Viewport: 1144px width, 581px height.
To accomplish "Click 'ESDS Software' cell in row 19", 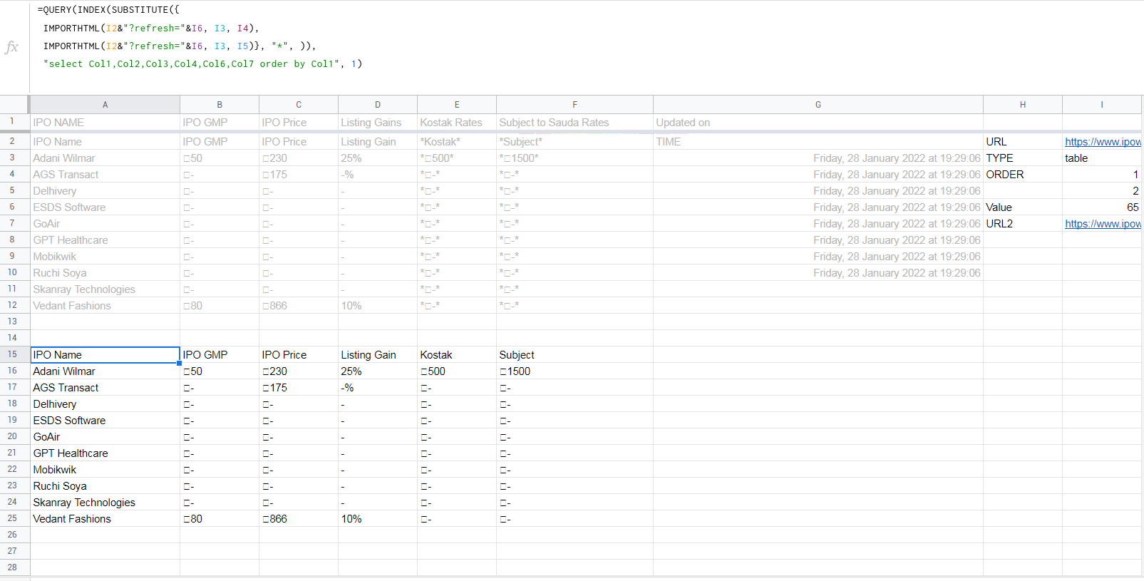I will click(105, 421).
